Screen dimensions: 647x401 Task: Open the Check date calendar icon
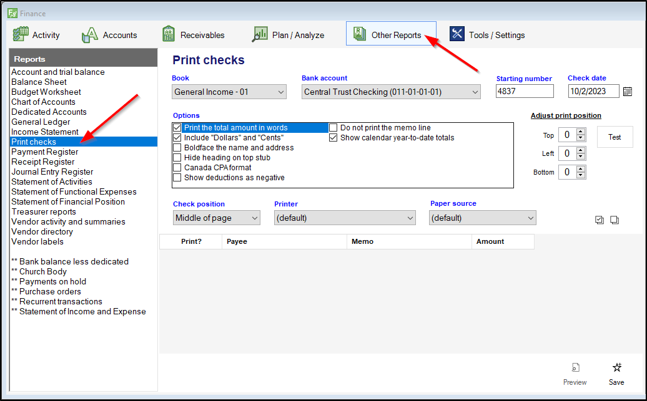tap(628, 92)
